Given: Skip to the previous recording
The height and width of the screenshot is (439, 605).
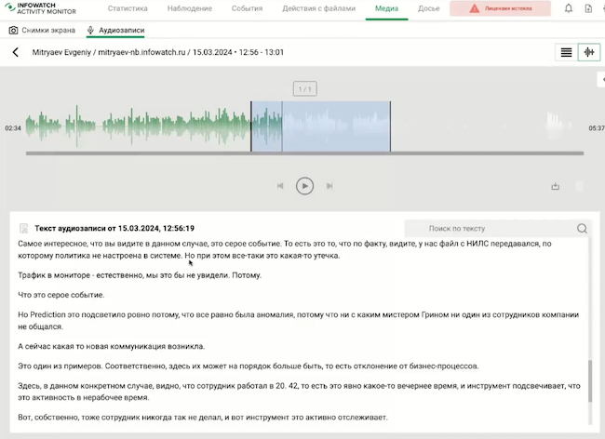Looking at the screenshot, I should (280, 186).
